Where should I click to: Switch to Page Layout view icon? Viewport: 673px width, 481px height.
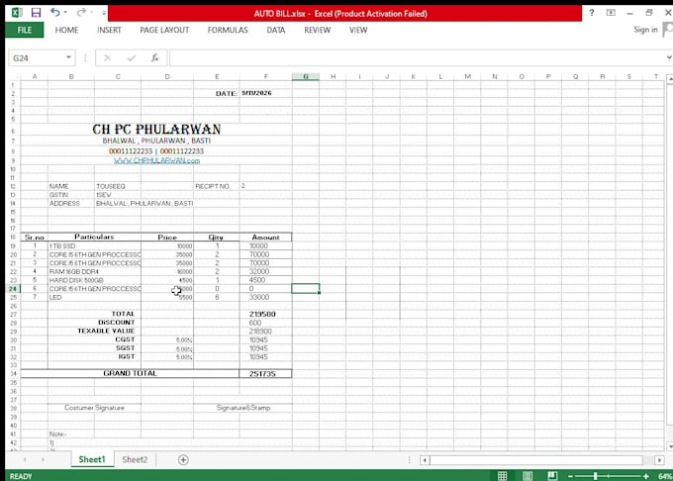pyautogui.click(x=528, y=476)
